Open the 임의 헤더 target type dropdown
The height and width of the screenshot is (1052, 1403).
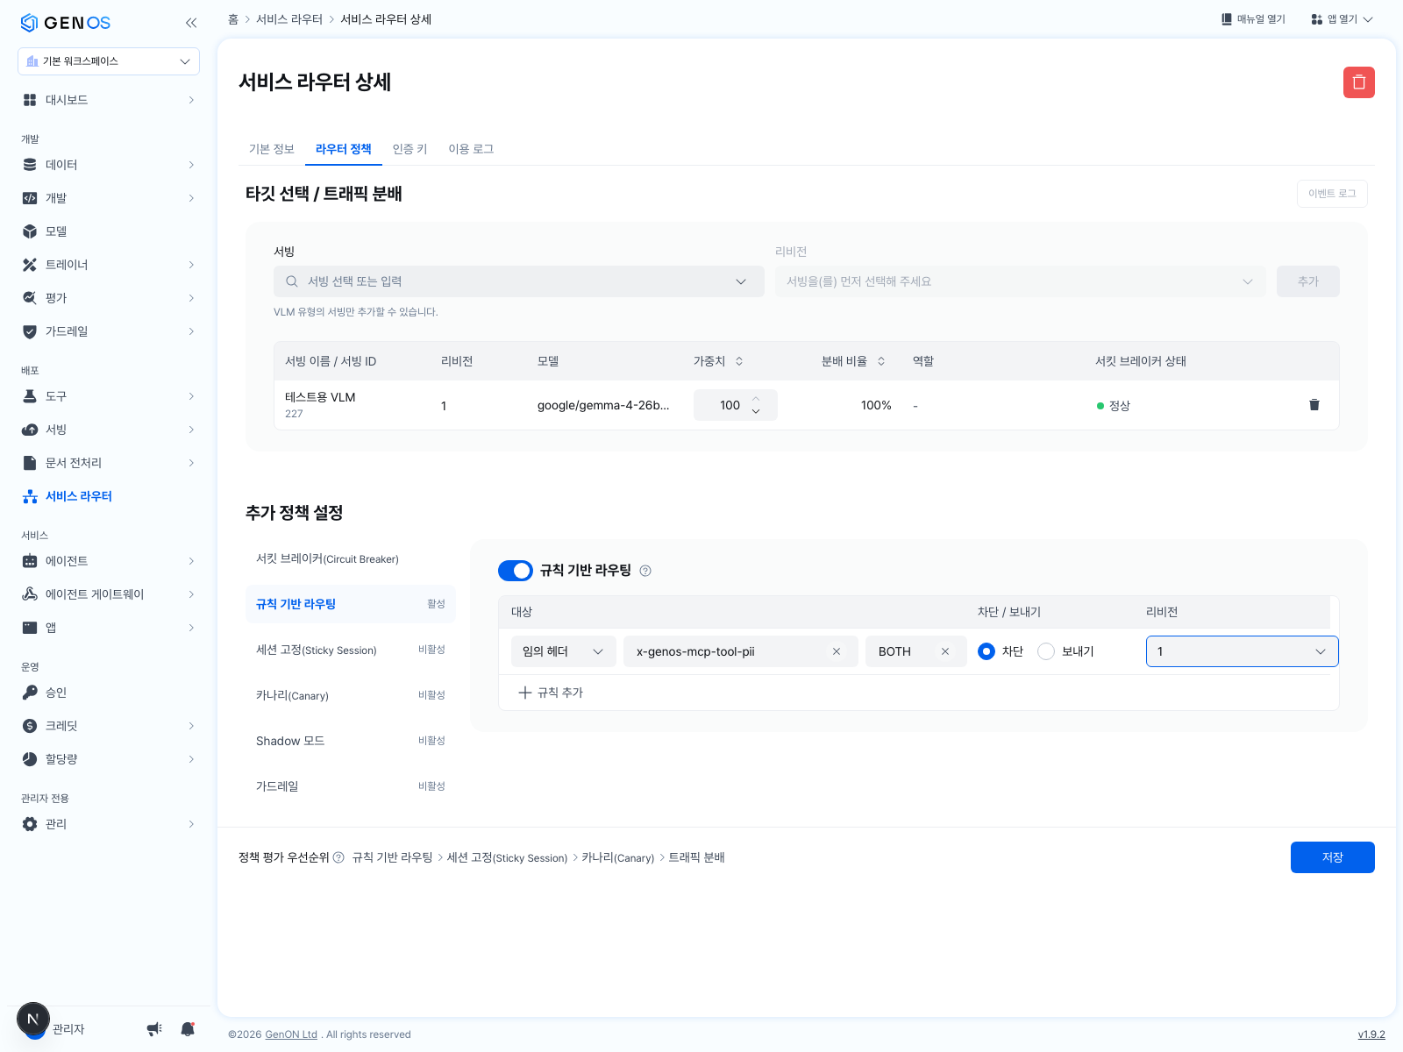pos(563,651)
